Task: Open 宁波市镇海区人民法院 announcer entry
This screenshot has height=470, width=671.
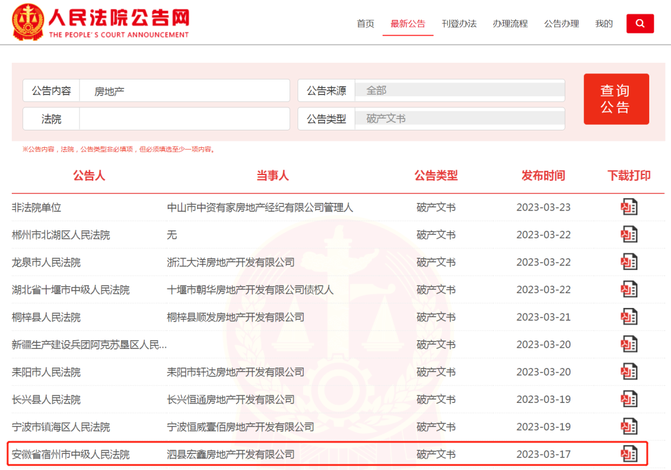Action: [61, 427]
